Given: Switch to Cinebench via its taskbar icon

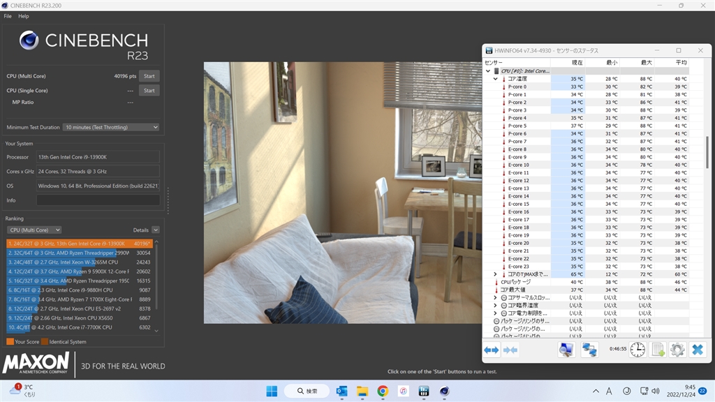Looking at the screenshot, I should pos(444,391).
